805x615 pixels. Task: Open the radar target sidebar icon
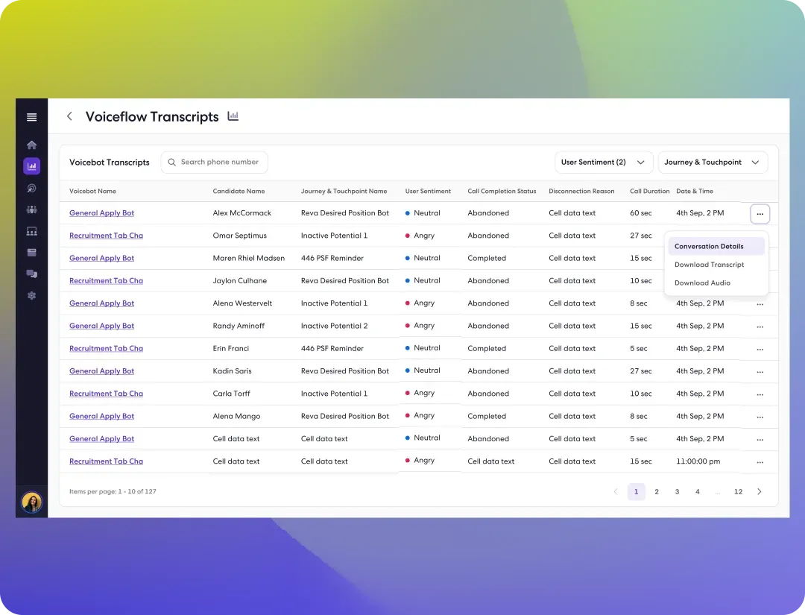31,188
